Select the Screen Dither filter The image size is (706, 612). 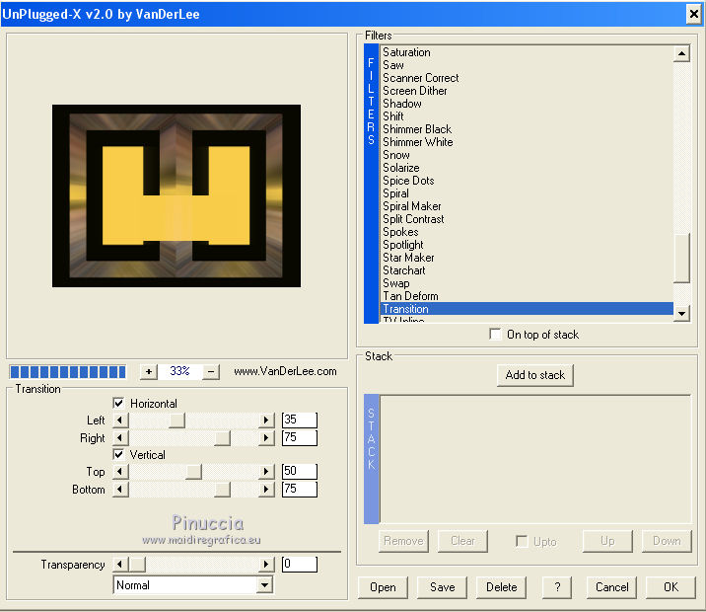(415, 91)
